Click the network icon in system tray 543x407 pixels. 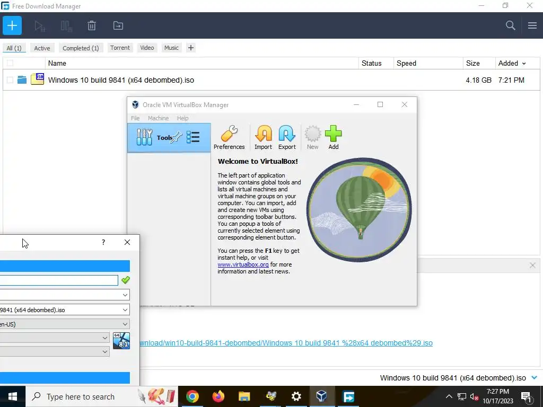(x=462, y=396)
